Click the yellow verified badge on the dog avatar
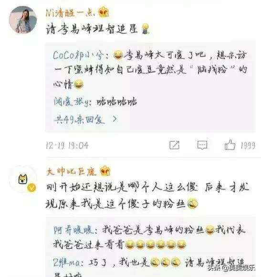This screenshot has width=261, height=277. (31, 188)
